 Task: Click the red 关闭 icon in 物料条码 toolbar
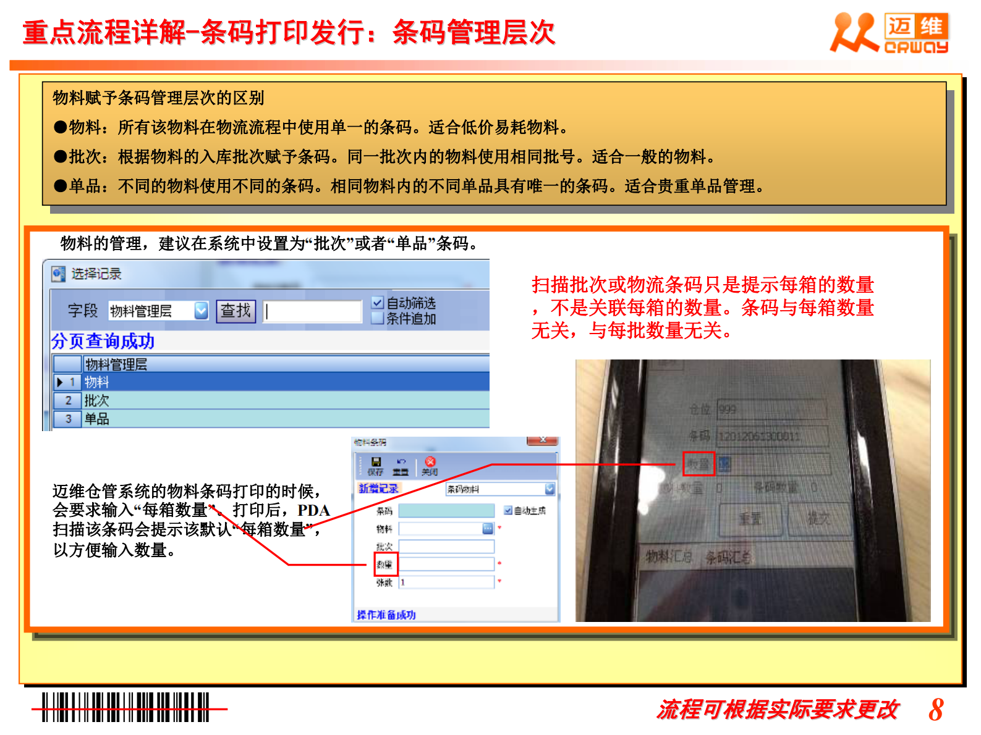430,466
